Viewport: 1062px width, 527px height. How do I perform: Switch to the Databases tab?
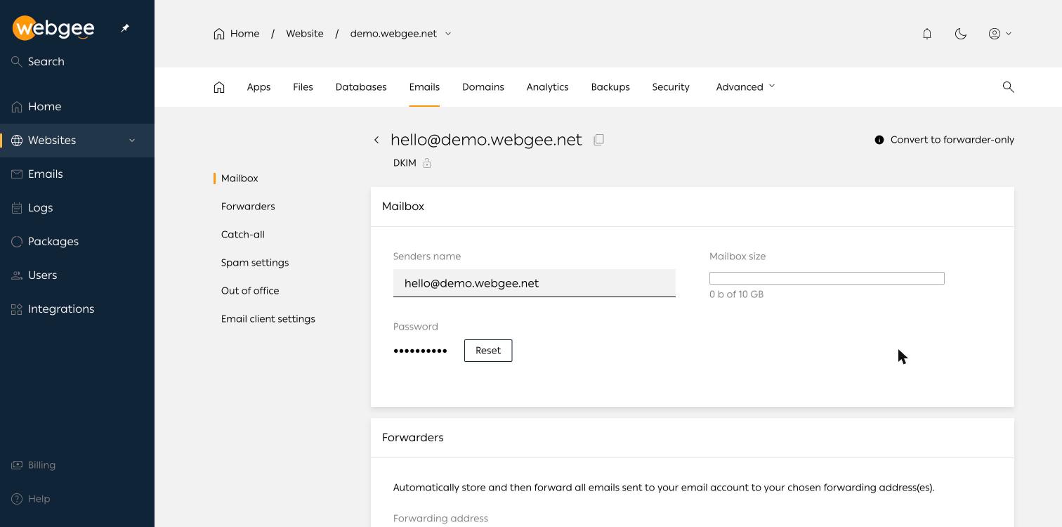(361, 87)
